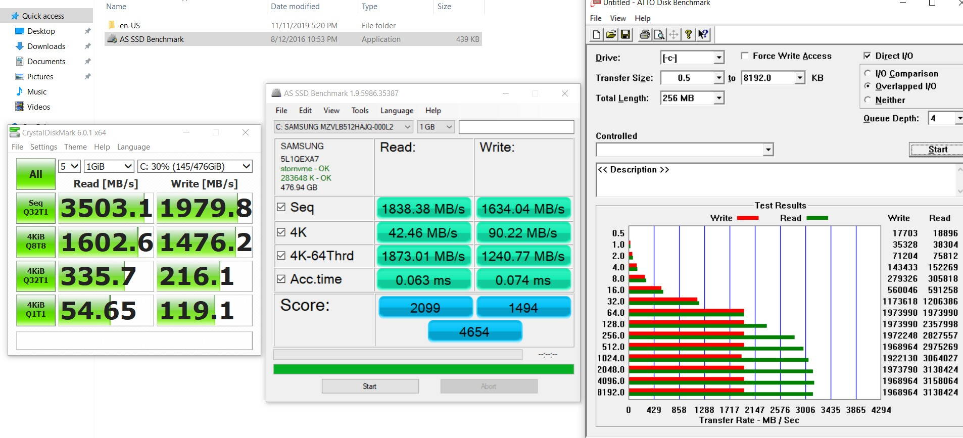The width and height of the screenshot is (963, 438).
Task: Click the 4KiB Q8T8 test button
Action: point(36,241)
